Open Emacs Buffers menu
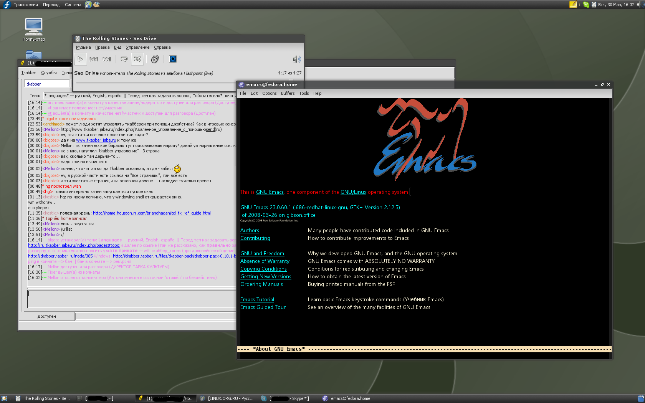Screen dimensions: 645x403 (288, 93)
